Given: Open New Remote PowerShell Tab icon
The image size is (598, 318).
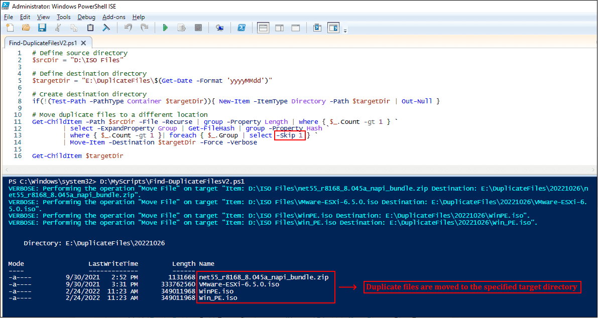Looking at the screenshot, I should click(x=220, y=28).
